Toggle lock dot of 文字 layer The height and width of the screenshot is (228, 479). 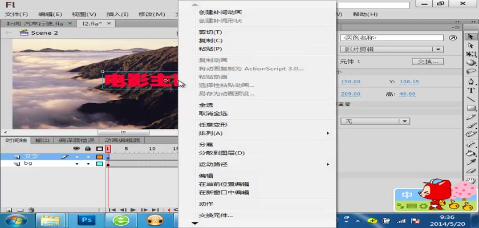[x=88, y=157]
